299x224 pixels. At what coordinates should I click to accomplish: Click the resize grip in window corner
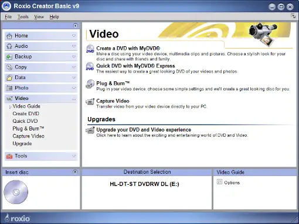point(294,220)
